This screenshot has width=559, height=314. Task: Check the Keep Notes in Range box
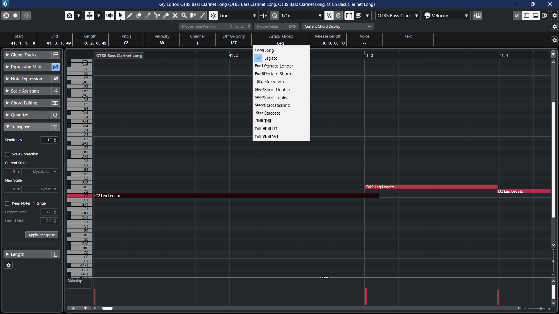tap(7, 203)
